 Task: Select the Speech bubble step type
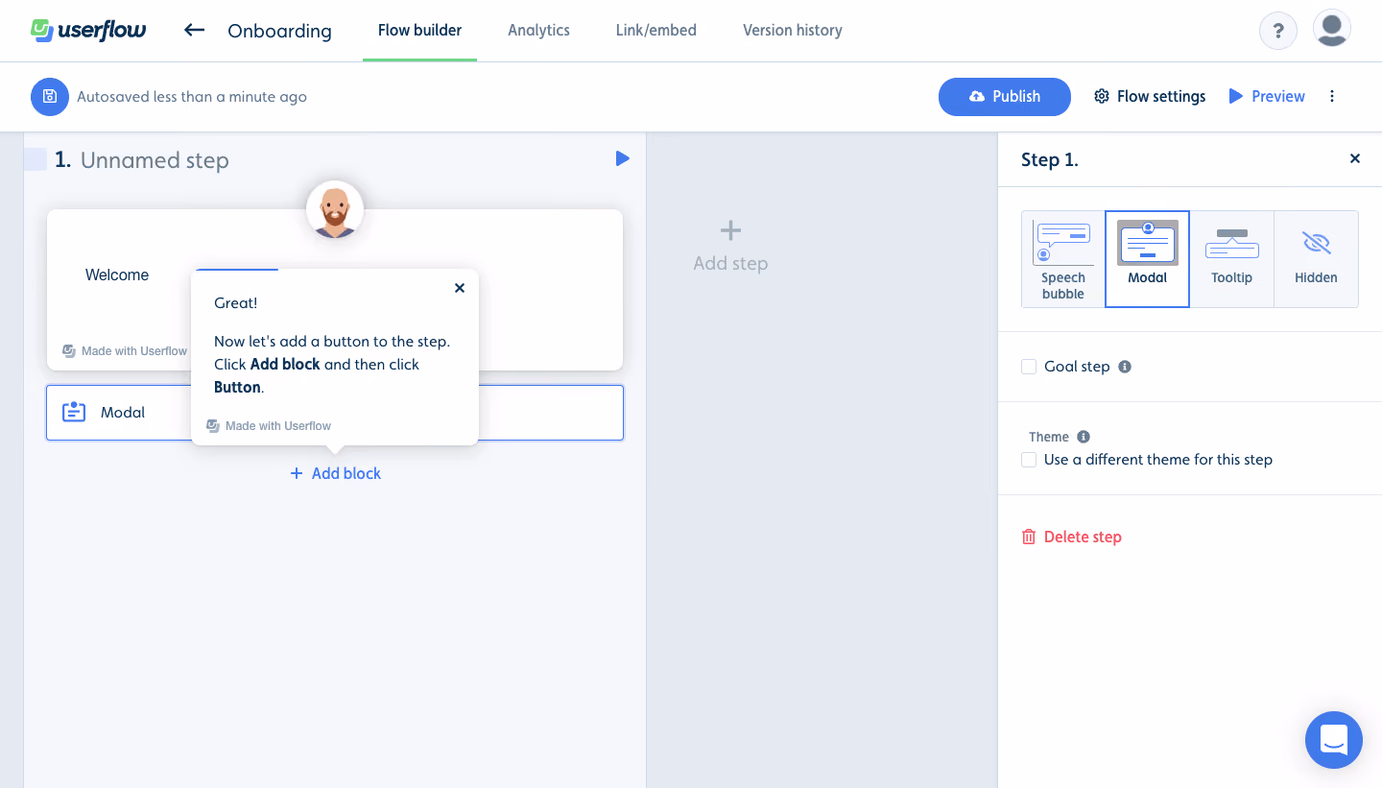coord(1063,259)
